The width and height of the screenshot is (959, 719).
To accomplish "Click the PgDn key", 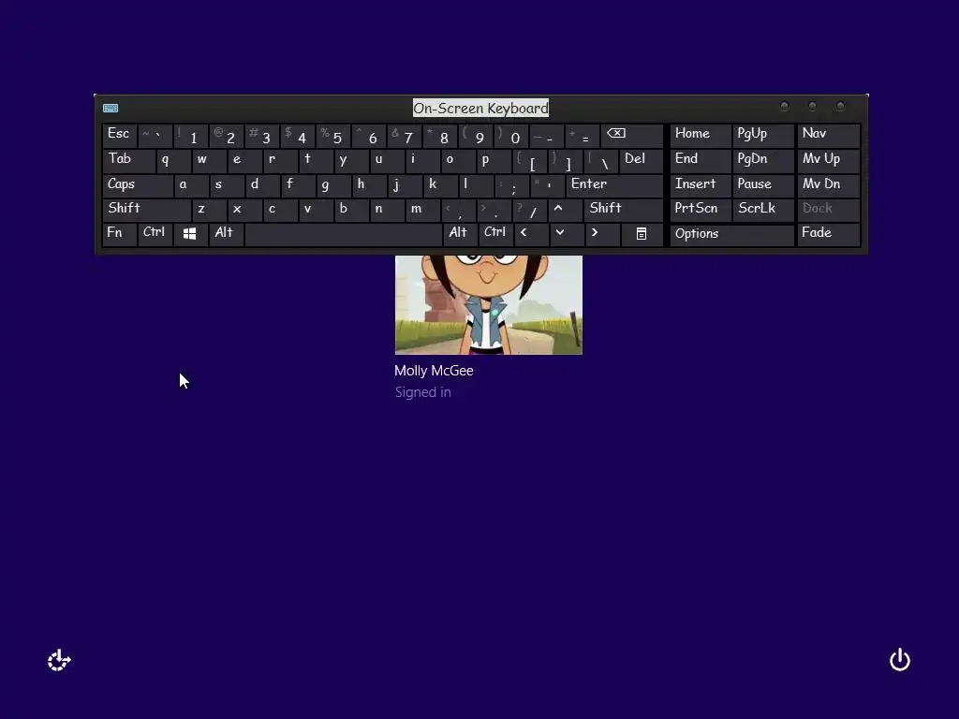I will click(762, 159).
